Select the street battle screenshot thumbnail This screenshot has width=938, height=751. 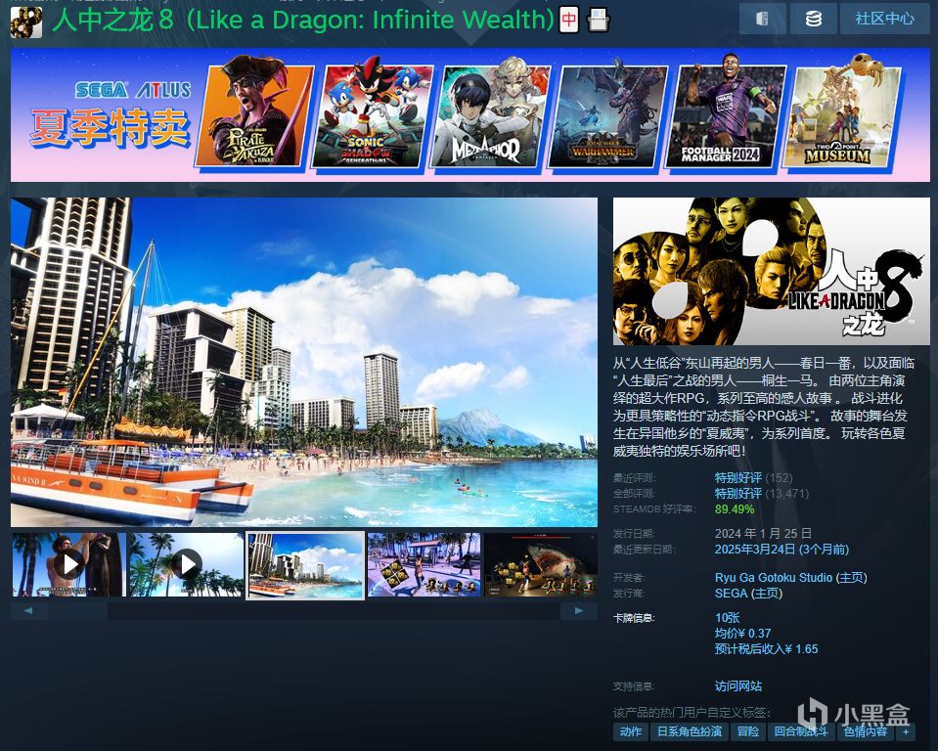point(424,564)
